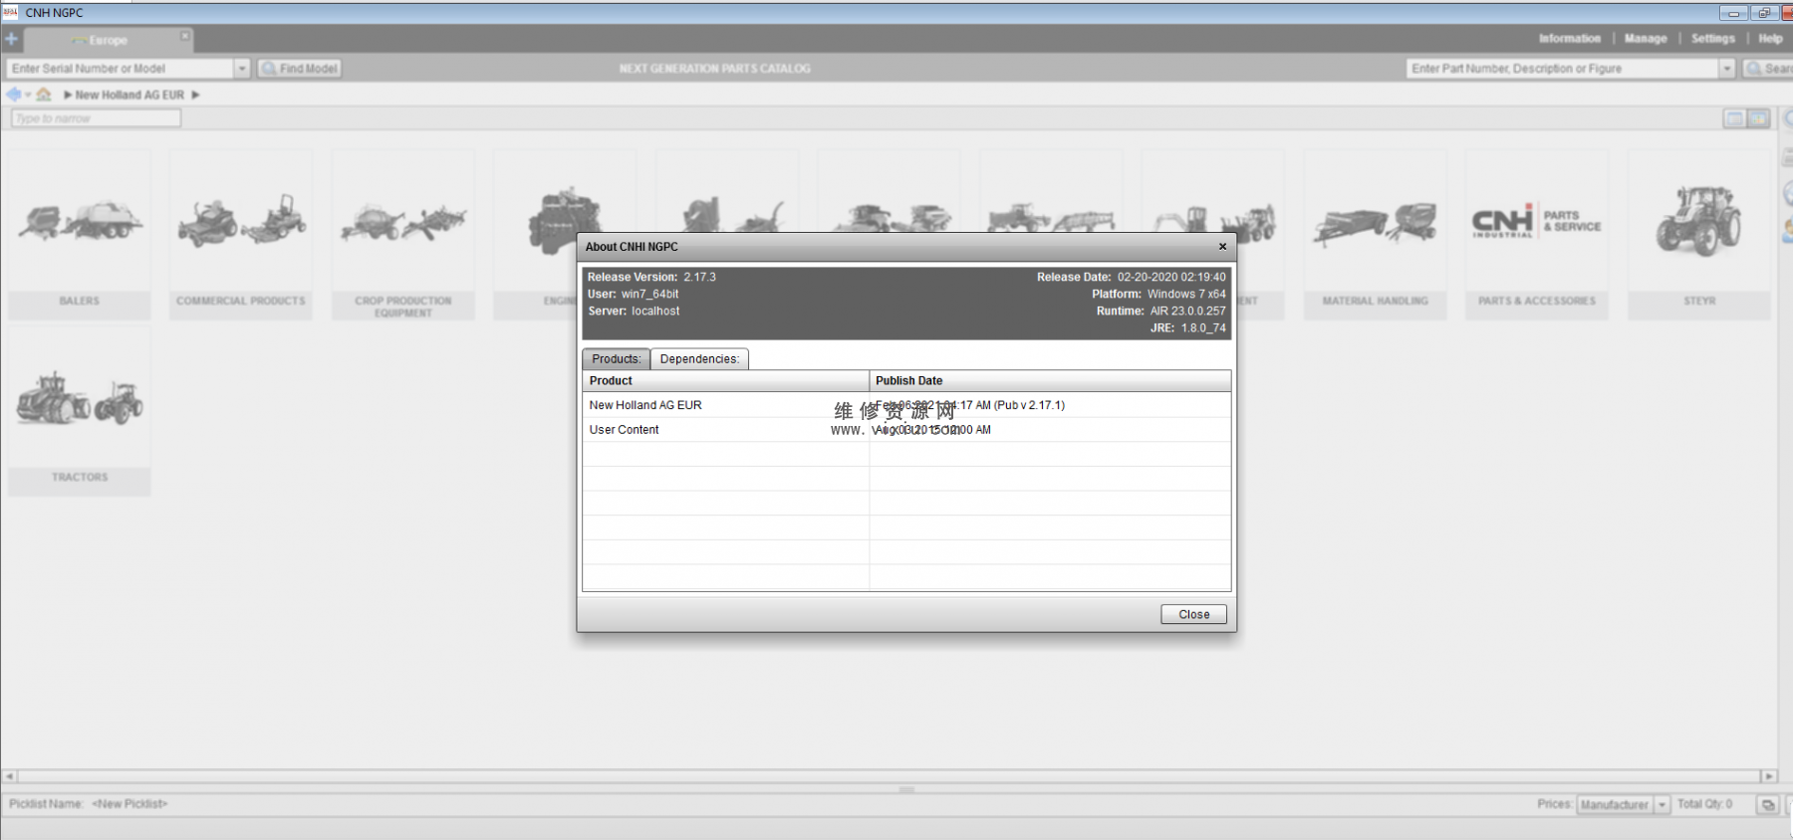Open the part number search dropdown arrow
This screenshot has width=1793, height=840.
coord(1727,69)
